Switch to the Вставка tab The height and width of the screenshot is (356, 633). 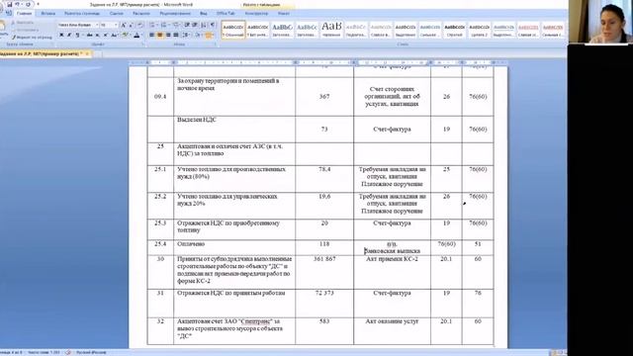[48, 13]
